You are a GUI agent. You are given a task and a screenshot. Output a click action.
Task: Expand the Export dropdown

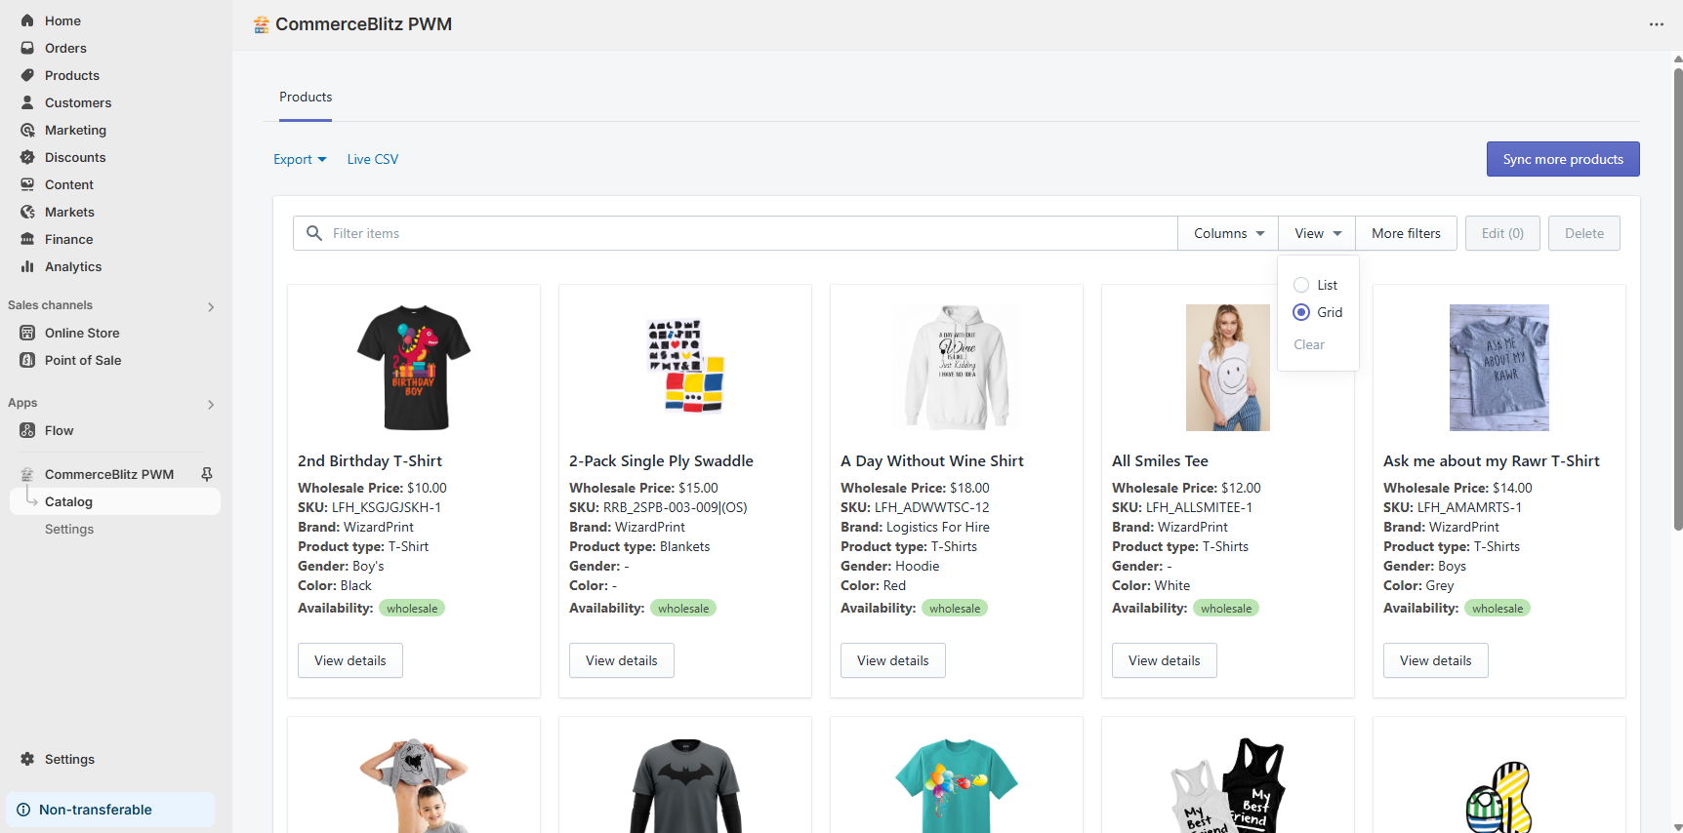(x=300, y=159)
